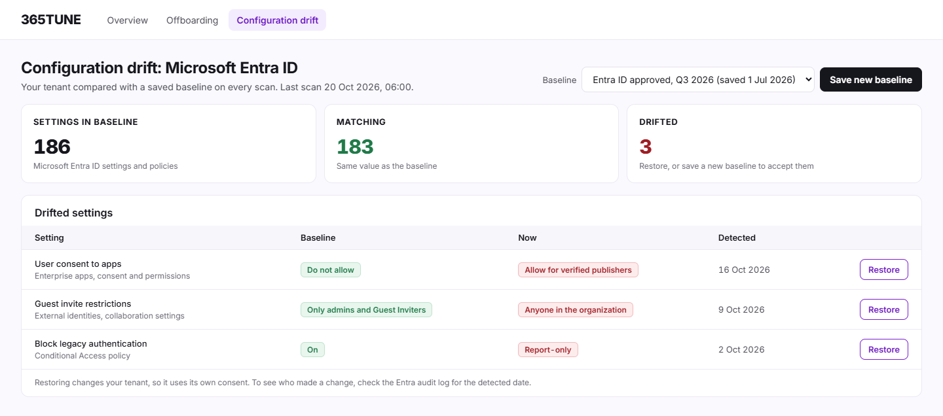The image size is (943, 416).
Task: Click the 'Report-only' badge
Action: (548, 349)
